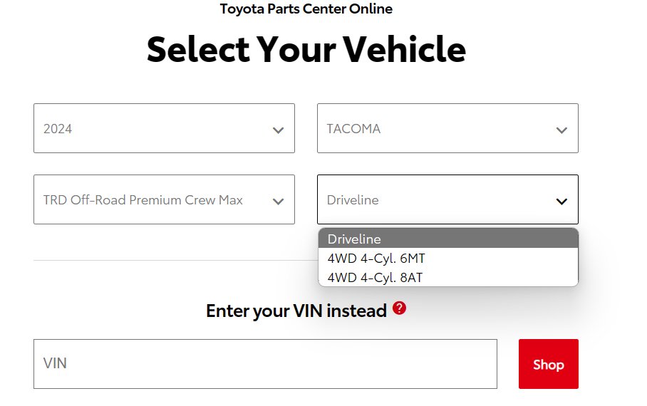Screen dimensions: 647x406
Task: Open the model dropdown showing TACOMA
Action: point(447,128)
